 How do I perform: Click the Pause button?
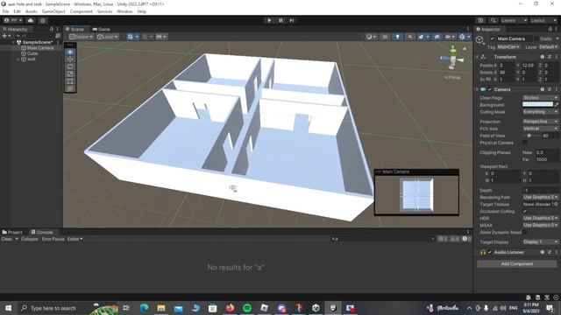click(280, 20)
